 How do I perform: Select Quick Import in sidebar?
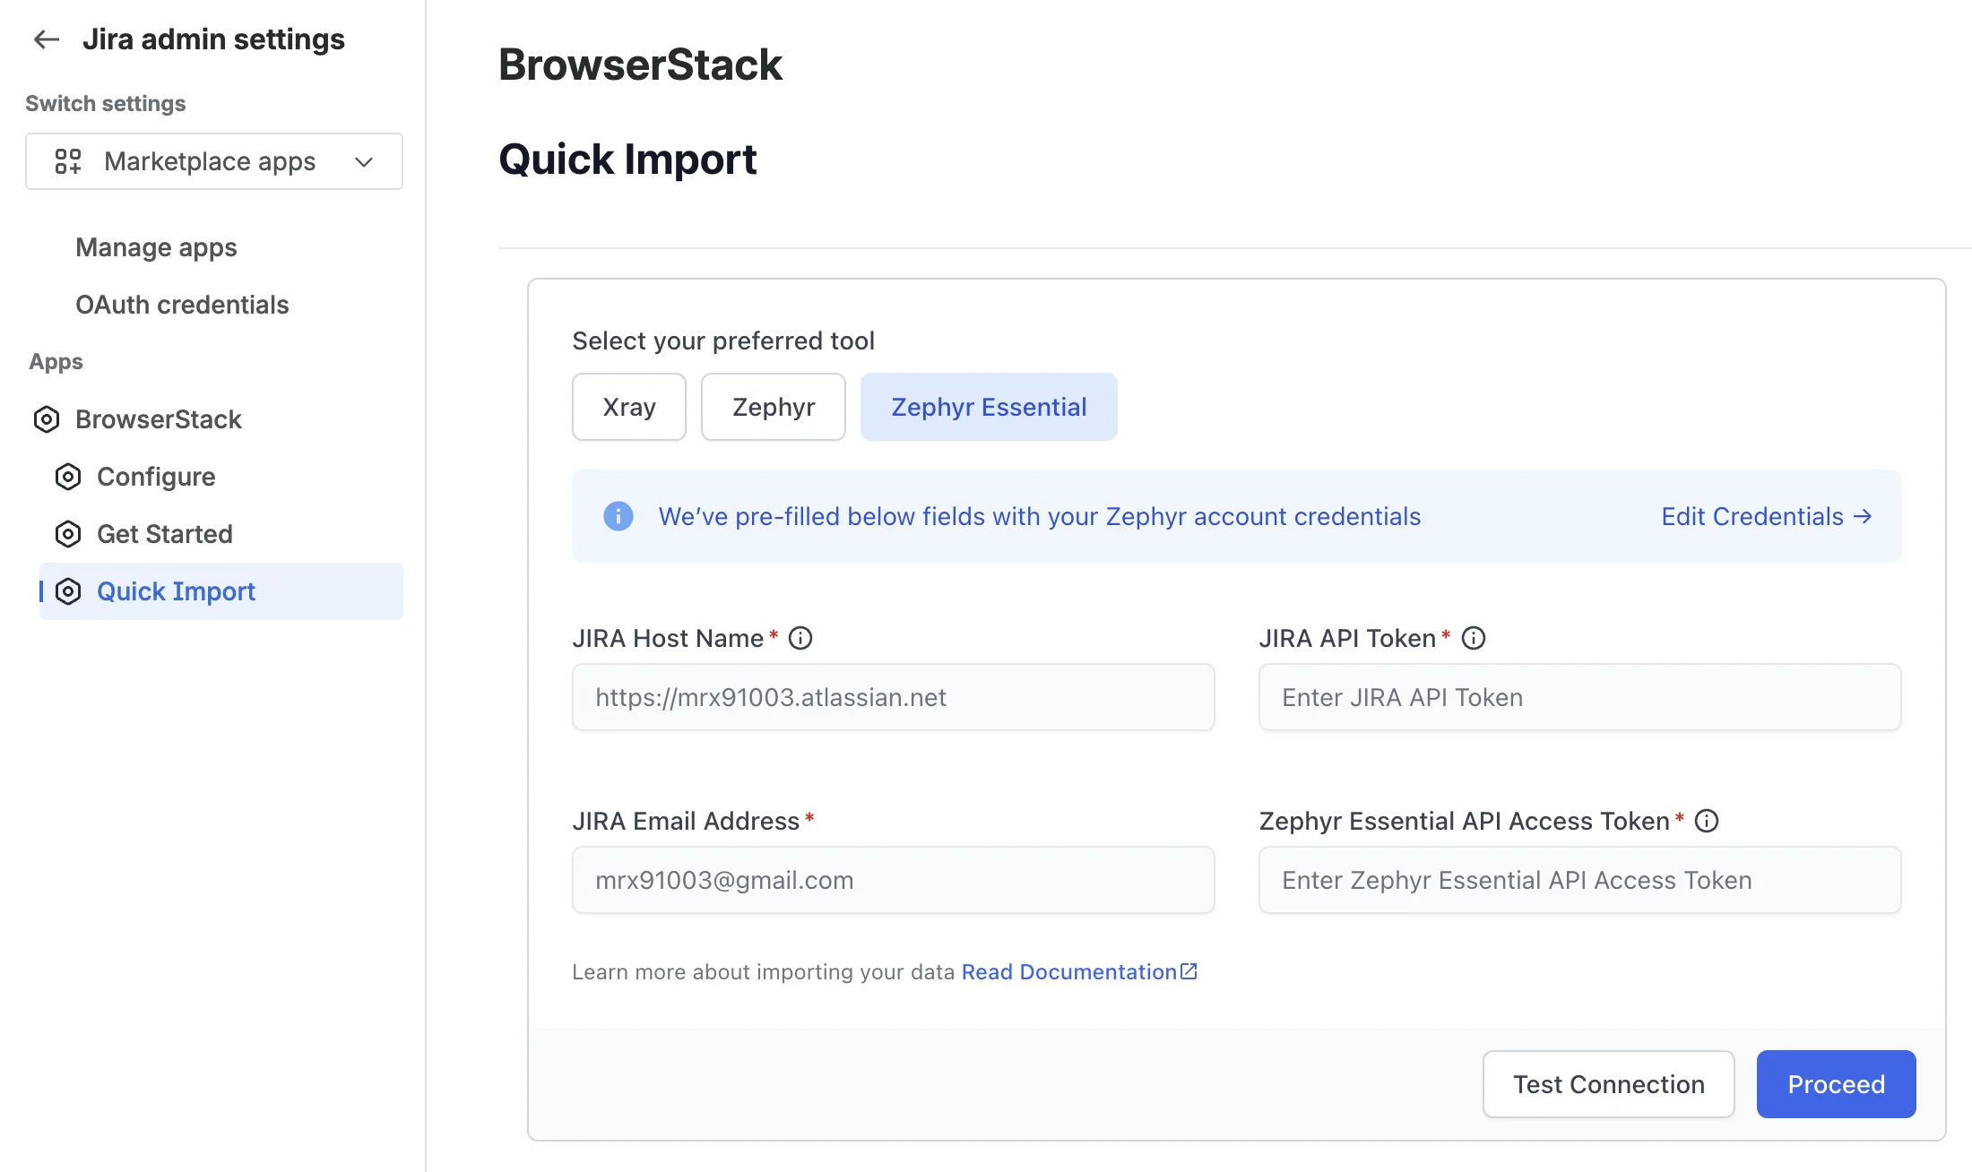point(221,591)
